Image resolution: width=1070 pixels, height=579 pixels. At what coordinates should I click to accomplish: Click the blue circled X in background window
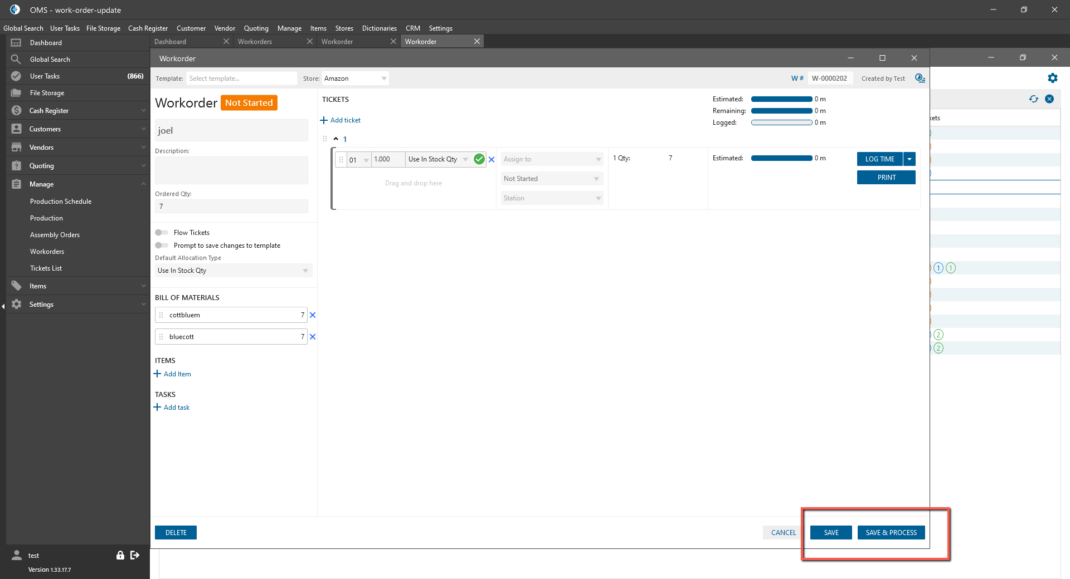(x=1049, y=99)
